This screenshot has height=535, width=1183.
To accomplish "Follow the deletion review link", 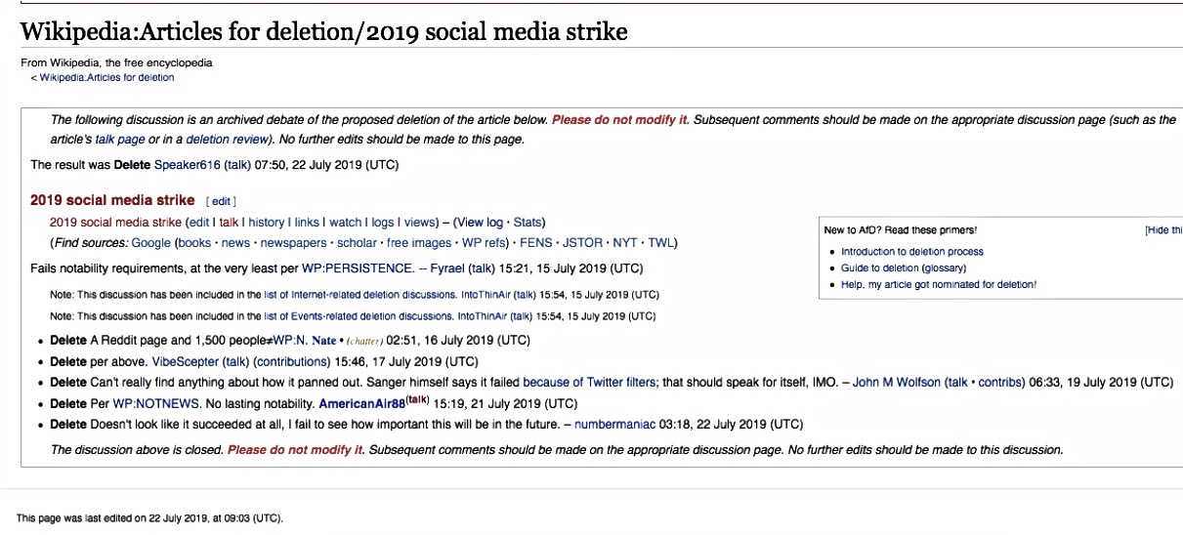I will (229, 140).
